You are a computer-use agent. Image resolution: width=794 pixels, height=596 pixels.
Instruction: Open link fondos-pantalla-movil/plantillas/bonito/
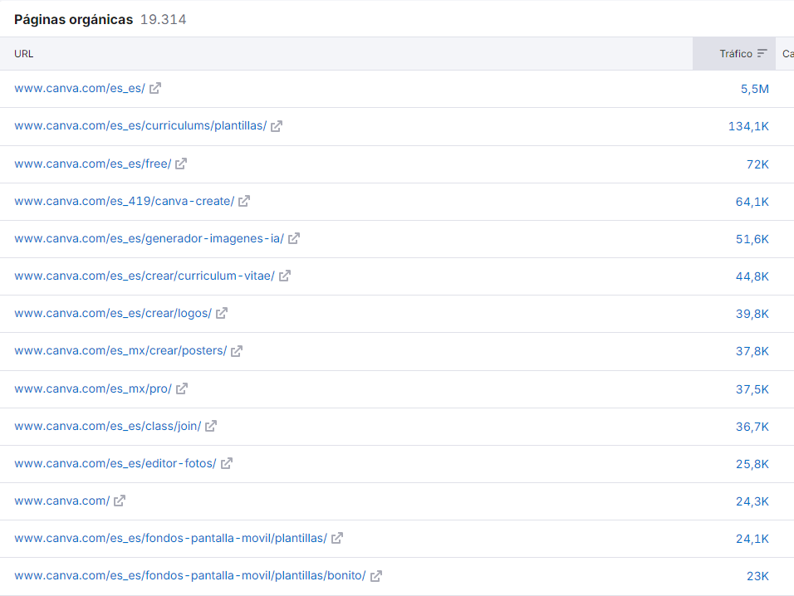tap(190, 576)
